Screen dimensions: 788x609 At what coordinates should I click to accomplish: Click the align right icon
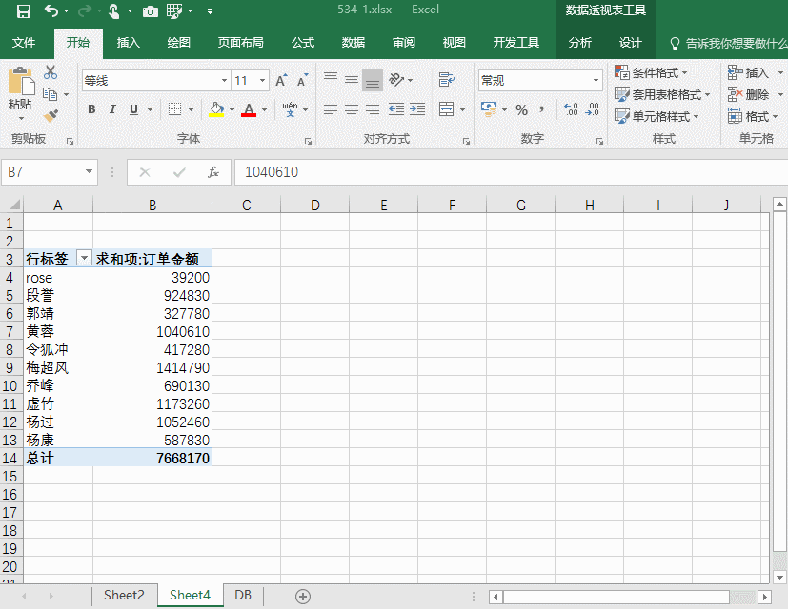tap(373, 108)
